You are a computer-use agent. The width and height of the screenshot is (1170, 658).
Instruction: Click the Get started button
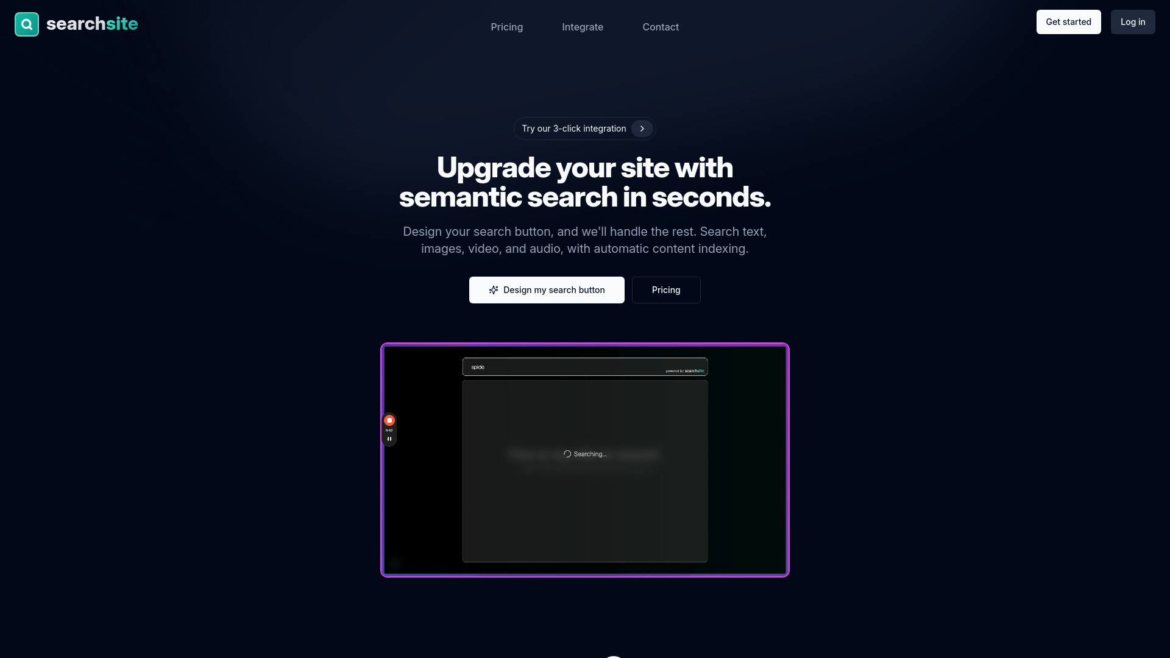coord(1069,22)
